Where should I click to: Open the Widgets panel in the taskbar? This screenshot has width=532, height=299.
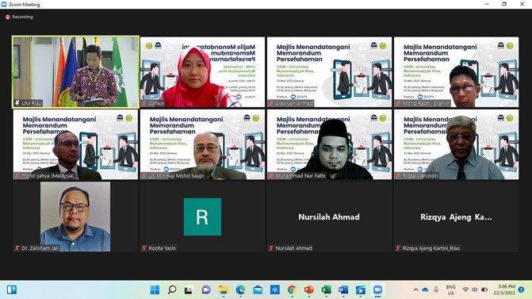click(12, 289)
